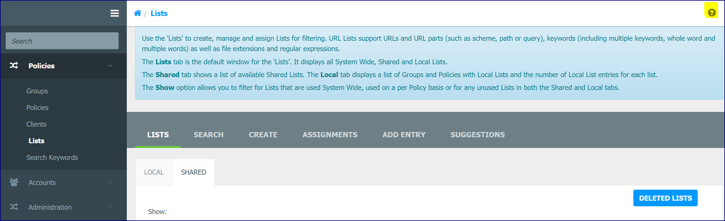Expand the Administration section arrow
This screenshot has height=221, width=725.
tap(110, 207)
